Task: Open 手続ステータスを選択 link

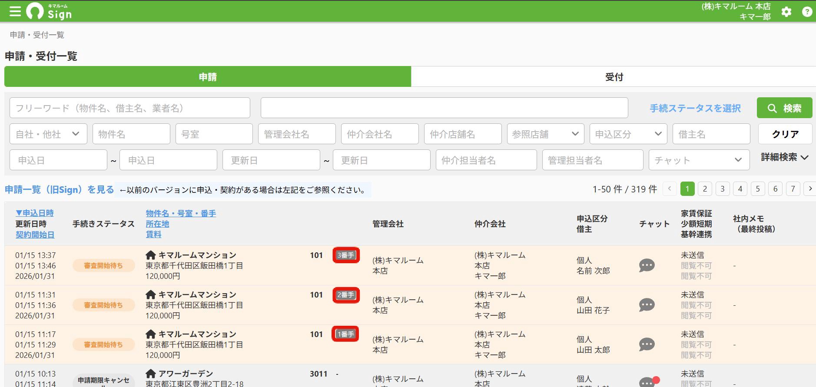Action: coord(695,108)
